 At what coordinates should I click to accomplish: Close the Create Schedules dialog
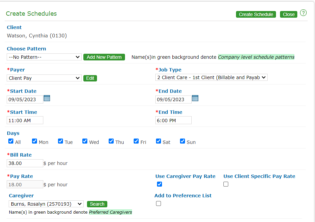(x=289, y=14)
